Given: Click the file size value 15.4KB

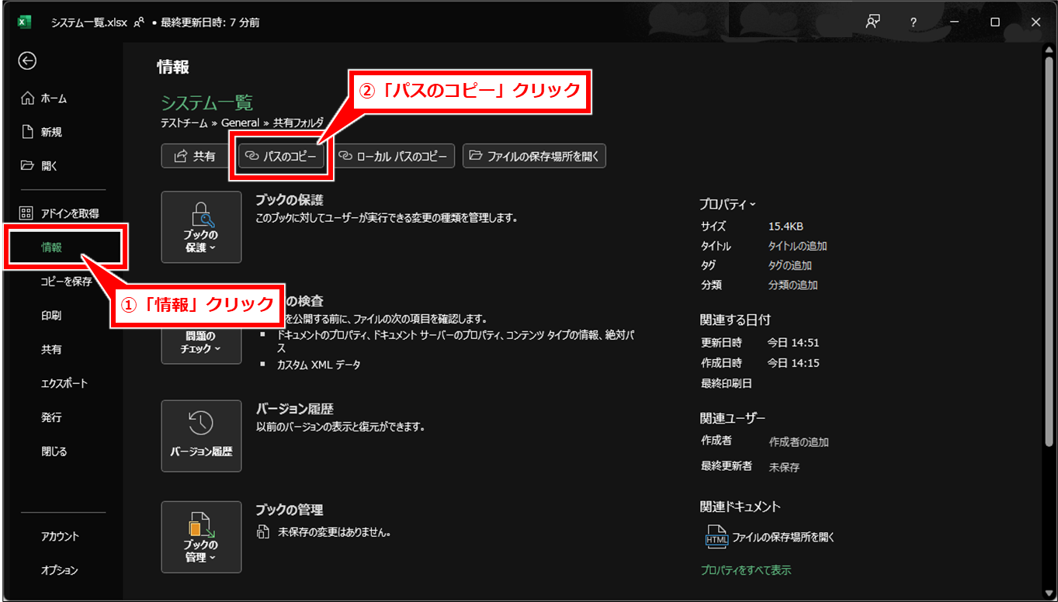Looking at the screenshot, I should (x=786, y=227).
